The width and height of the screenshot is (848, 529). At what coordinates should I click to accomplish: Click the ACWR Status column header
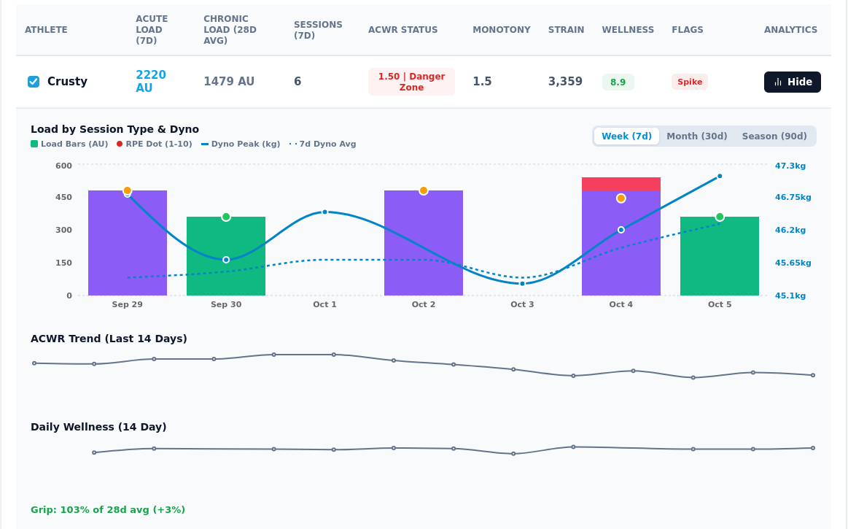coord(403,30)
